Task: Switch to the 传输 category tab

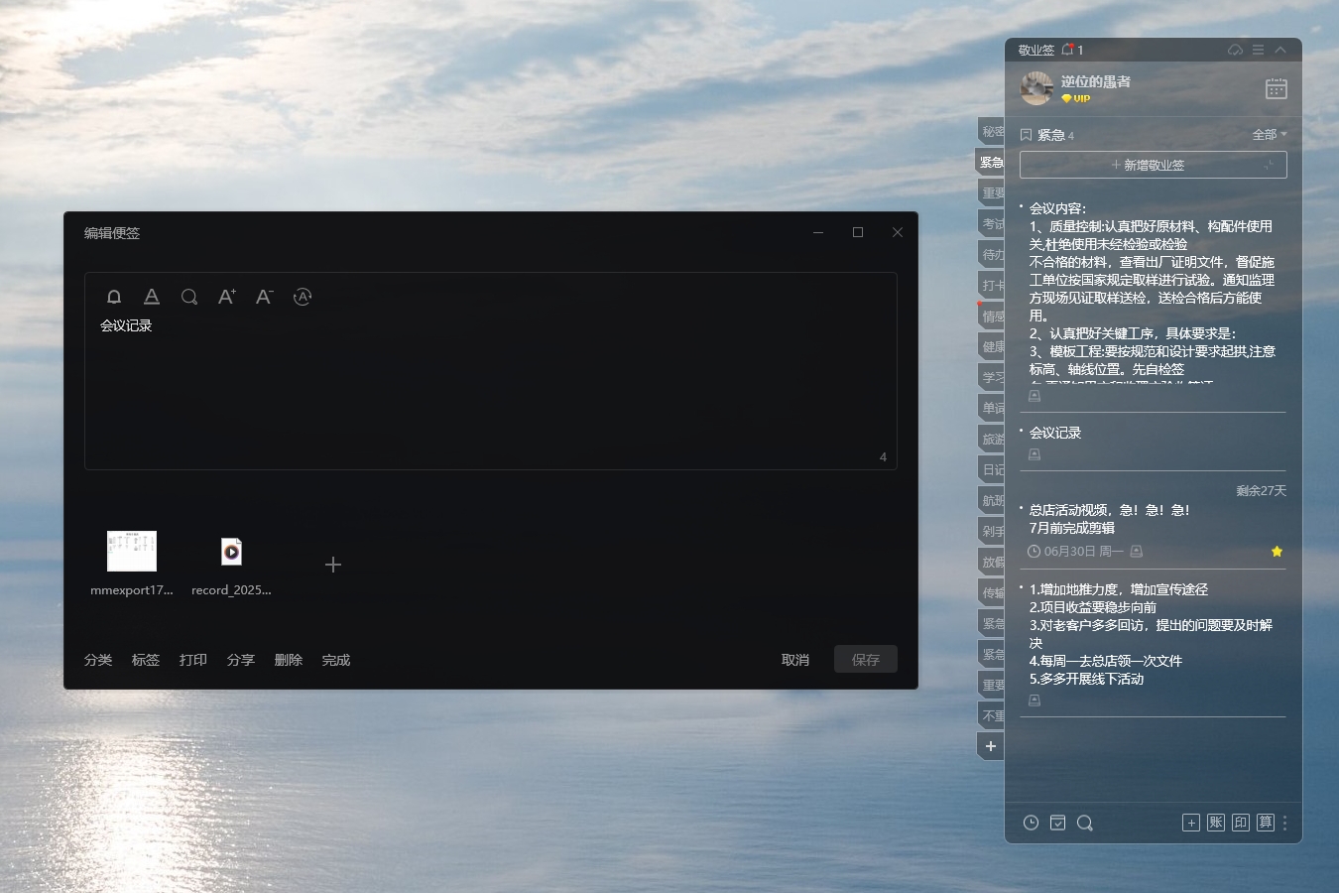Action: pyautogui.click(x=992, y=592)
